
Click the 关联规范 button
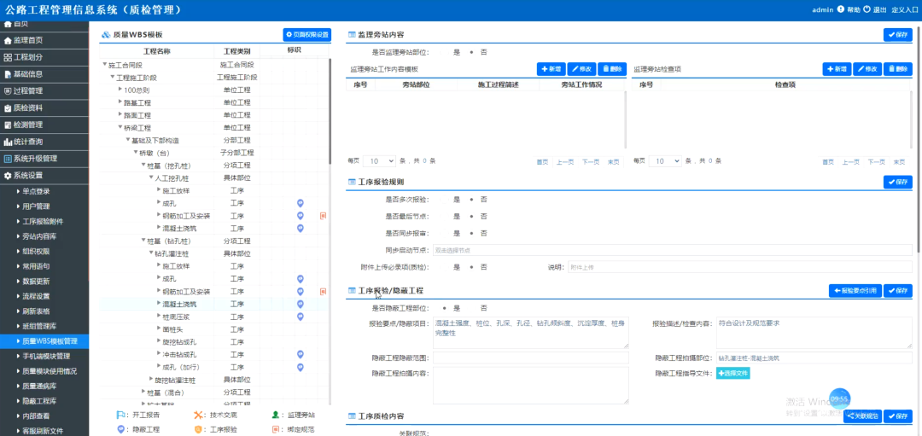[x=862, y=416]
